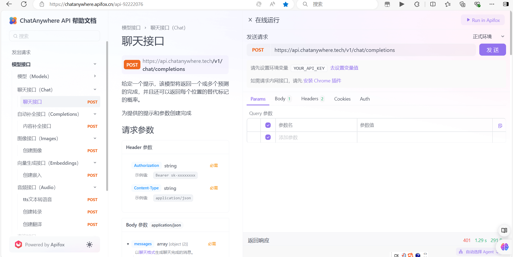Switch to the Headers tab

[313, 99]
